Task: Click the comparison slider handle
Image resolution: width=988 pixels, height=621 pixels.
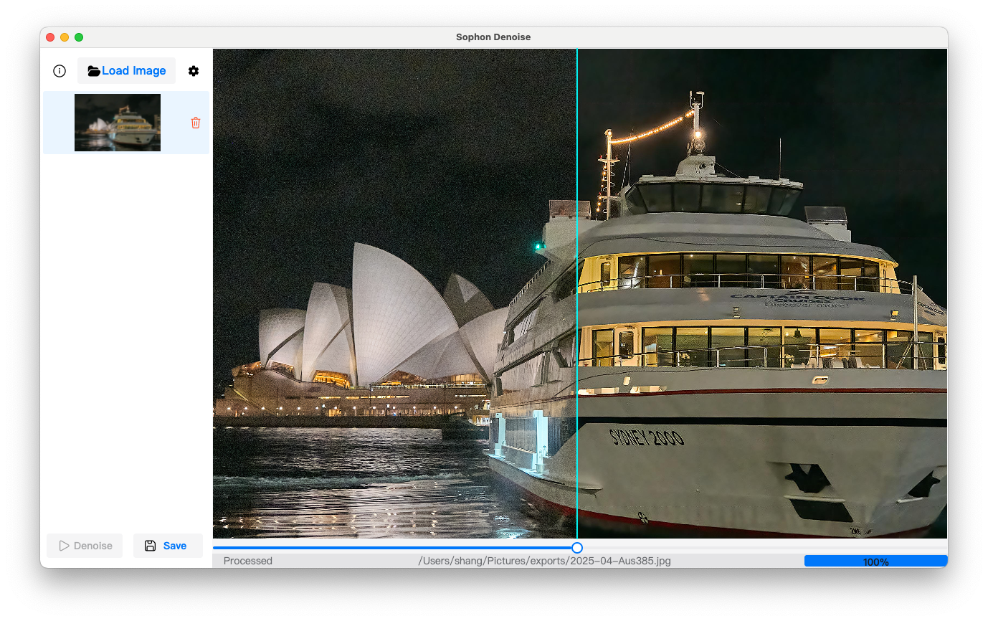Action: tap(577, 548)
